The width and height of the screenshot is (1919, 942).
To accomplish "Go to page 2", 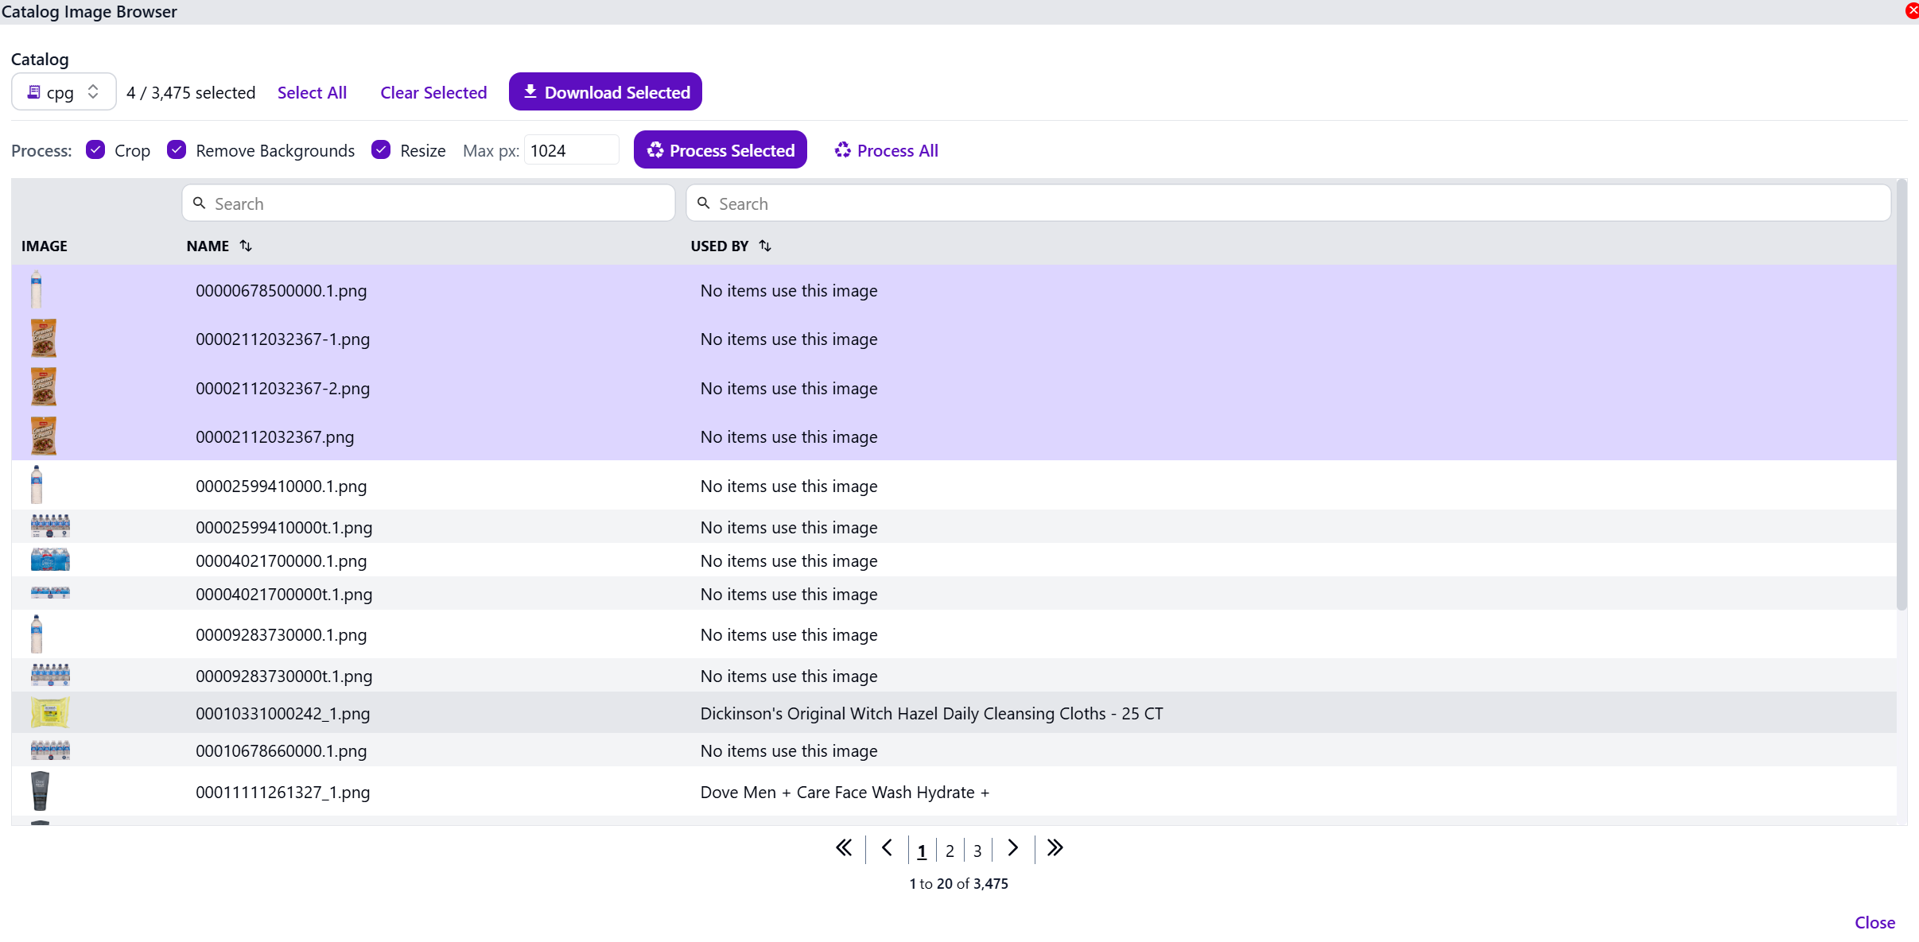I will click(950, 851).
